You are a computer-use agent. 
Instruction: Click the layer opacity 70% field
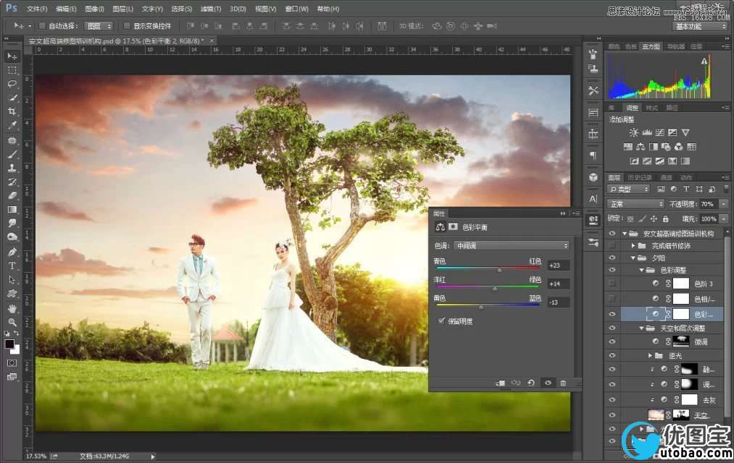(709, 204)
